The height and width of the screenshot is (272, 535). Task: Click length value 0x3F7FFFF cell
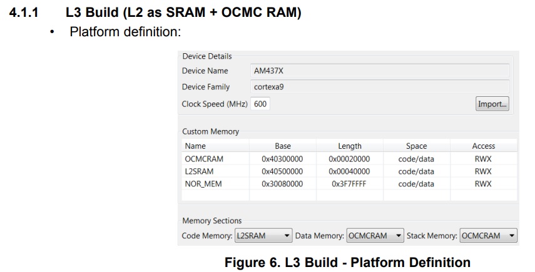click(349, 184)
